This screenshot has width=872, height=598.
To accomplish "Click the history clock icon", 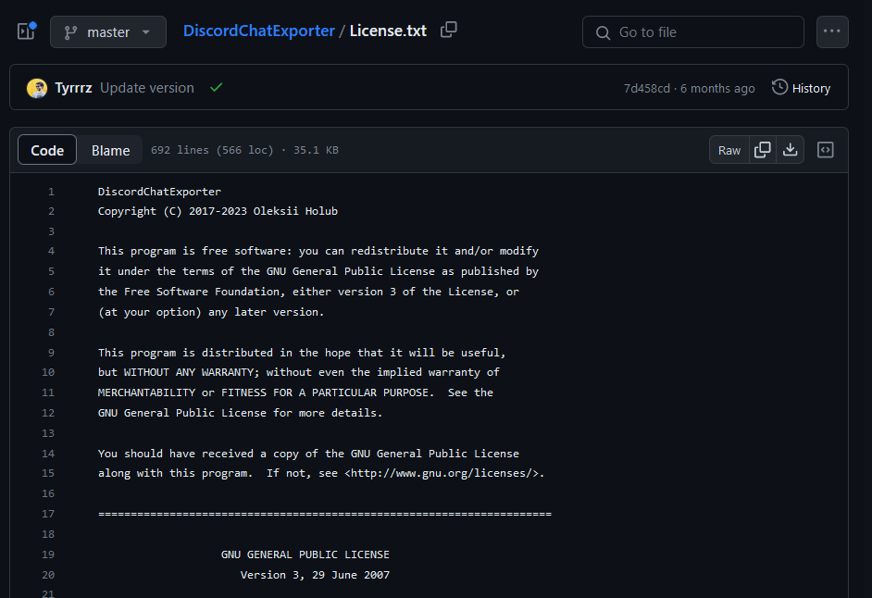I will click(779, 87).
